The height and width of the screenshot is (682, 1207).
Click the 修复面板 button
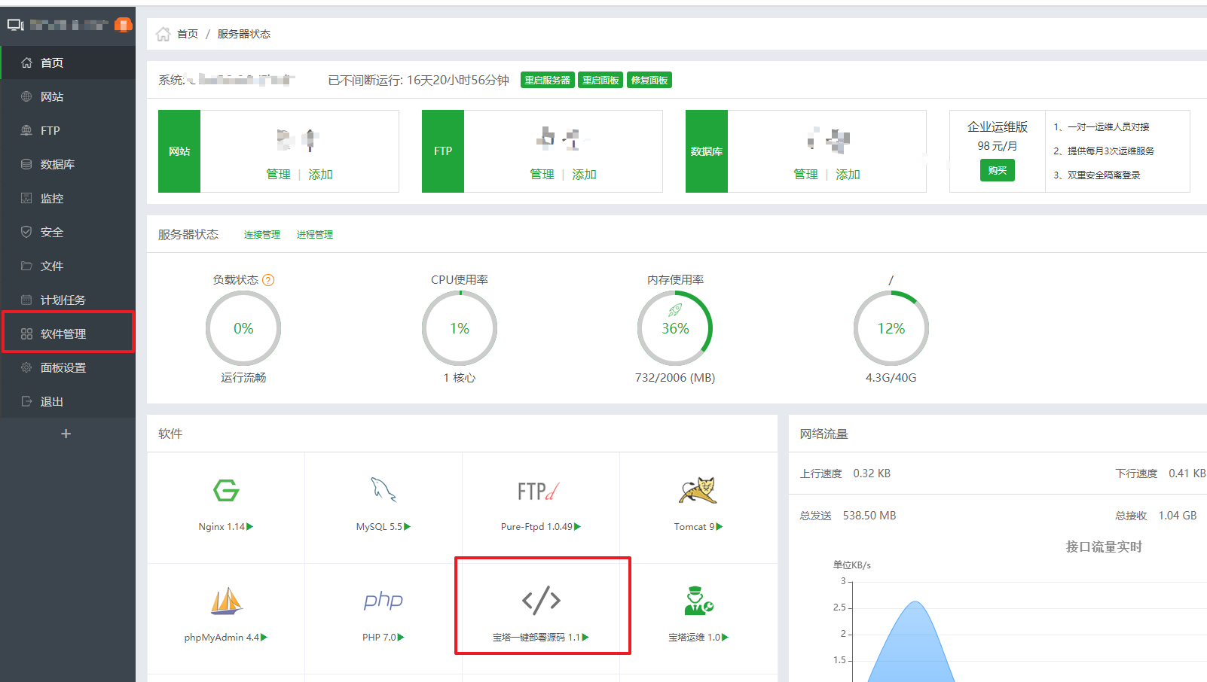point(649,80)
